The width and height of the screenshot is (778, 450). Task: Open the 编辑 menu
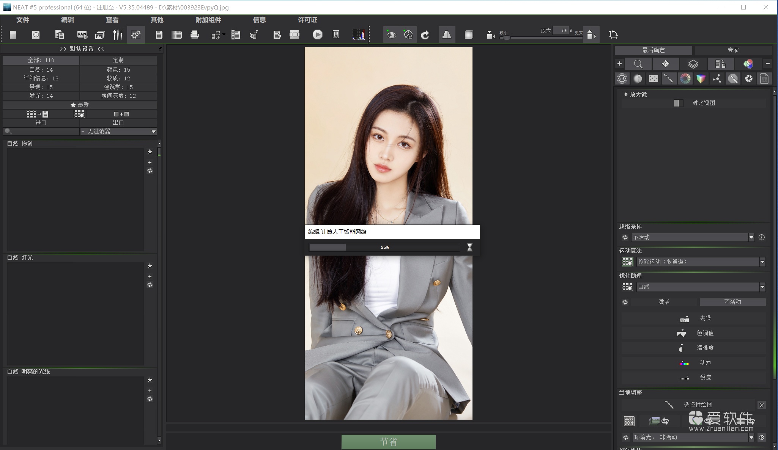tap(68, 20)
